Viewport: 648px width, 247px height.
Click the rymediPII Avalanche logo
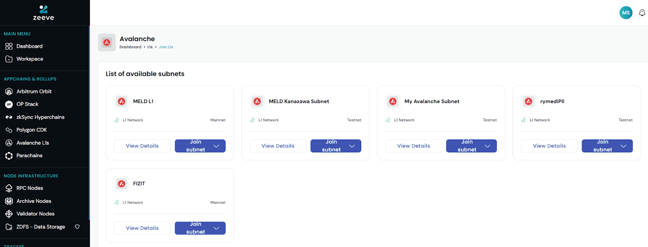tap(529, 101)
